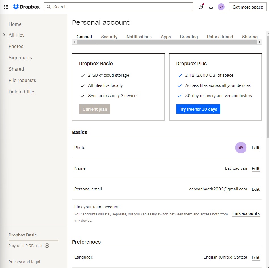Click the vertical page scrollbar
Image resolution: width=270 pixels, height=268 pixels.
[267, 86]
